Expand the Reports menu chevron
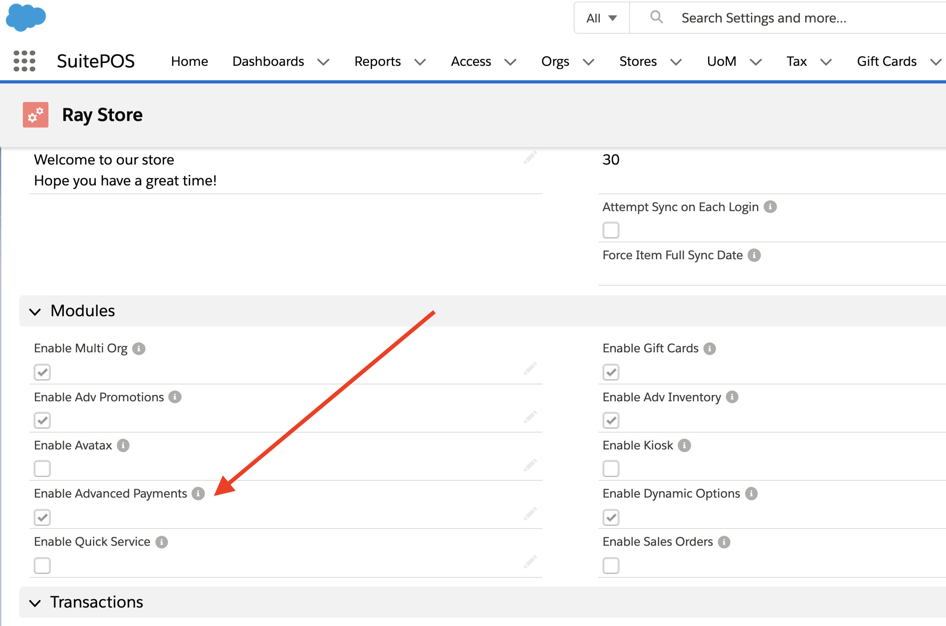The width and height of the screenshot is (946, 626). [x=420, y=62]
